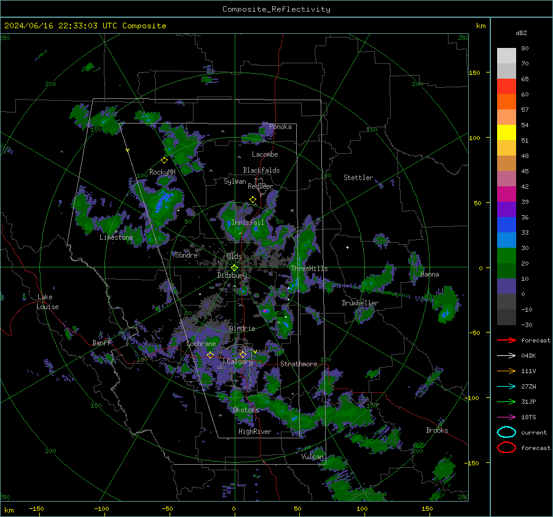Click the yellow radar-center diamond above Didsbury
Screen dimensions: 553x517
235,268
